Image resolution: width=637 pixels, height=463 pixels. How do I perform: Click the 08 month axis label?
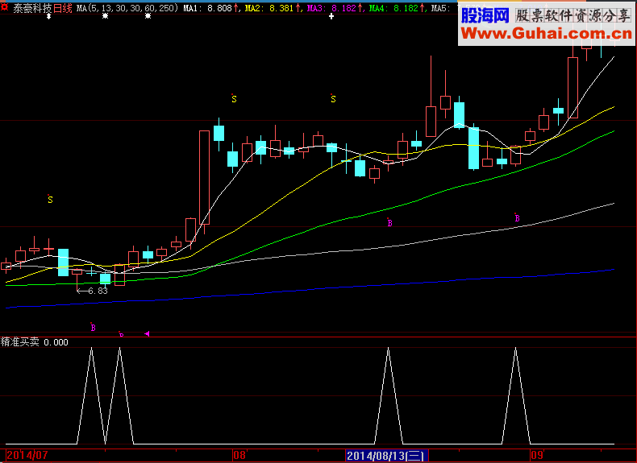pyautogui.click(x=239, y=455)
